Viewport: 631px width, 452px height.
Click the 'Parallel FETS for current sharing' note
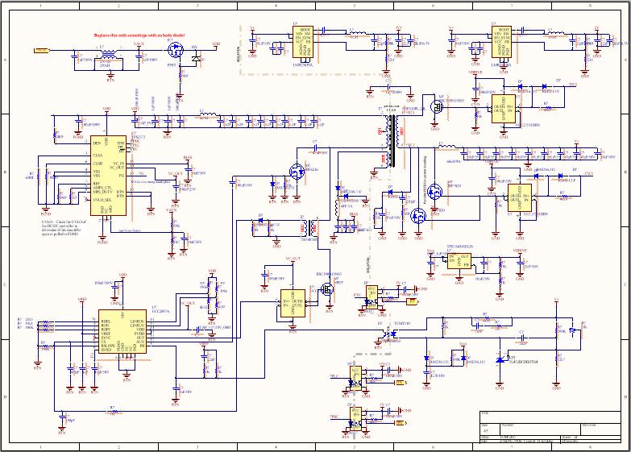click(426, 180)
